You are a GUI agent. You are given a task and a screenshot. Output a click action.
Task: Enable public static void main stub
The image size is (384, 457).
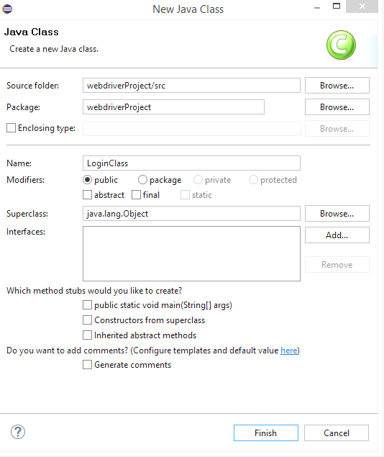click(x=87, y=305)
